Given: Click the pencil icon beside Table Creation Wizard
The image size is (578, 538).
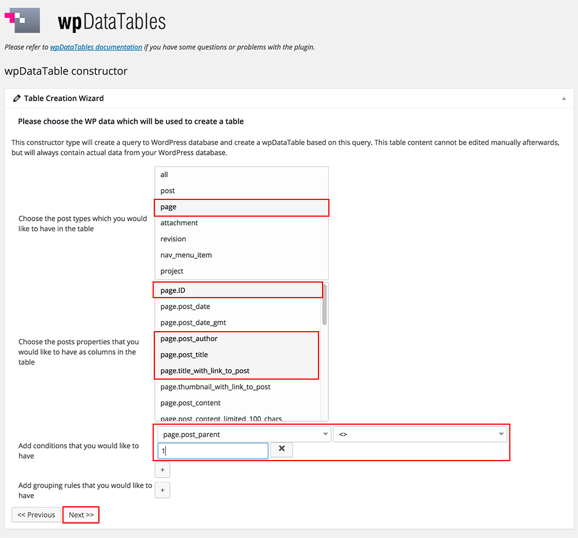Looking at the screenshot, I should (x=17, y=98).
